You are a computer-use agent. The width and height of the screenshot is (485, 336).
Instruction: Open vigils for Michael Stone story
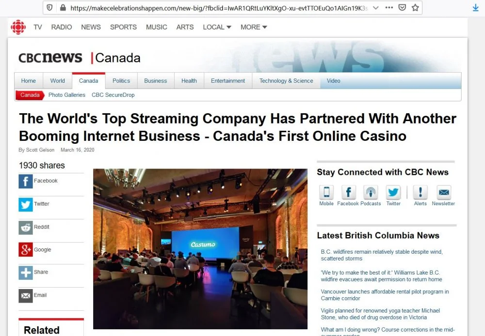pos(380,314)
